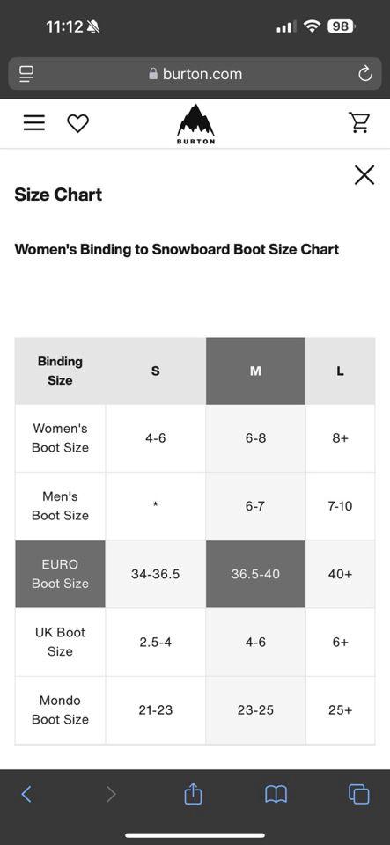Tap the EURO Boot Size row label
The width and height of the screenshot is (390, 845).
[61, 574]
